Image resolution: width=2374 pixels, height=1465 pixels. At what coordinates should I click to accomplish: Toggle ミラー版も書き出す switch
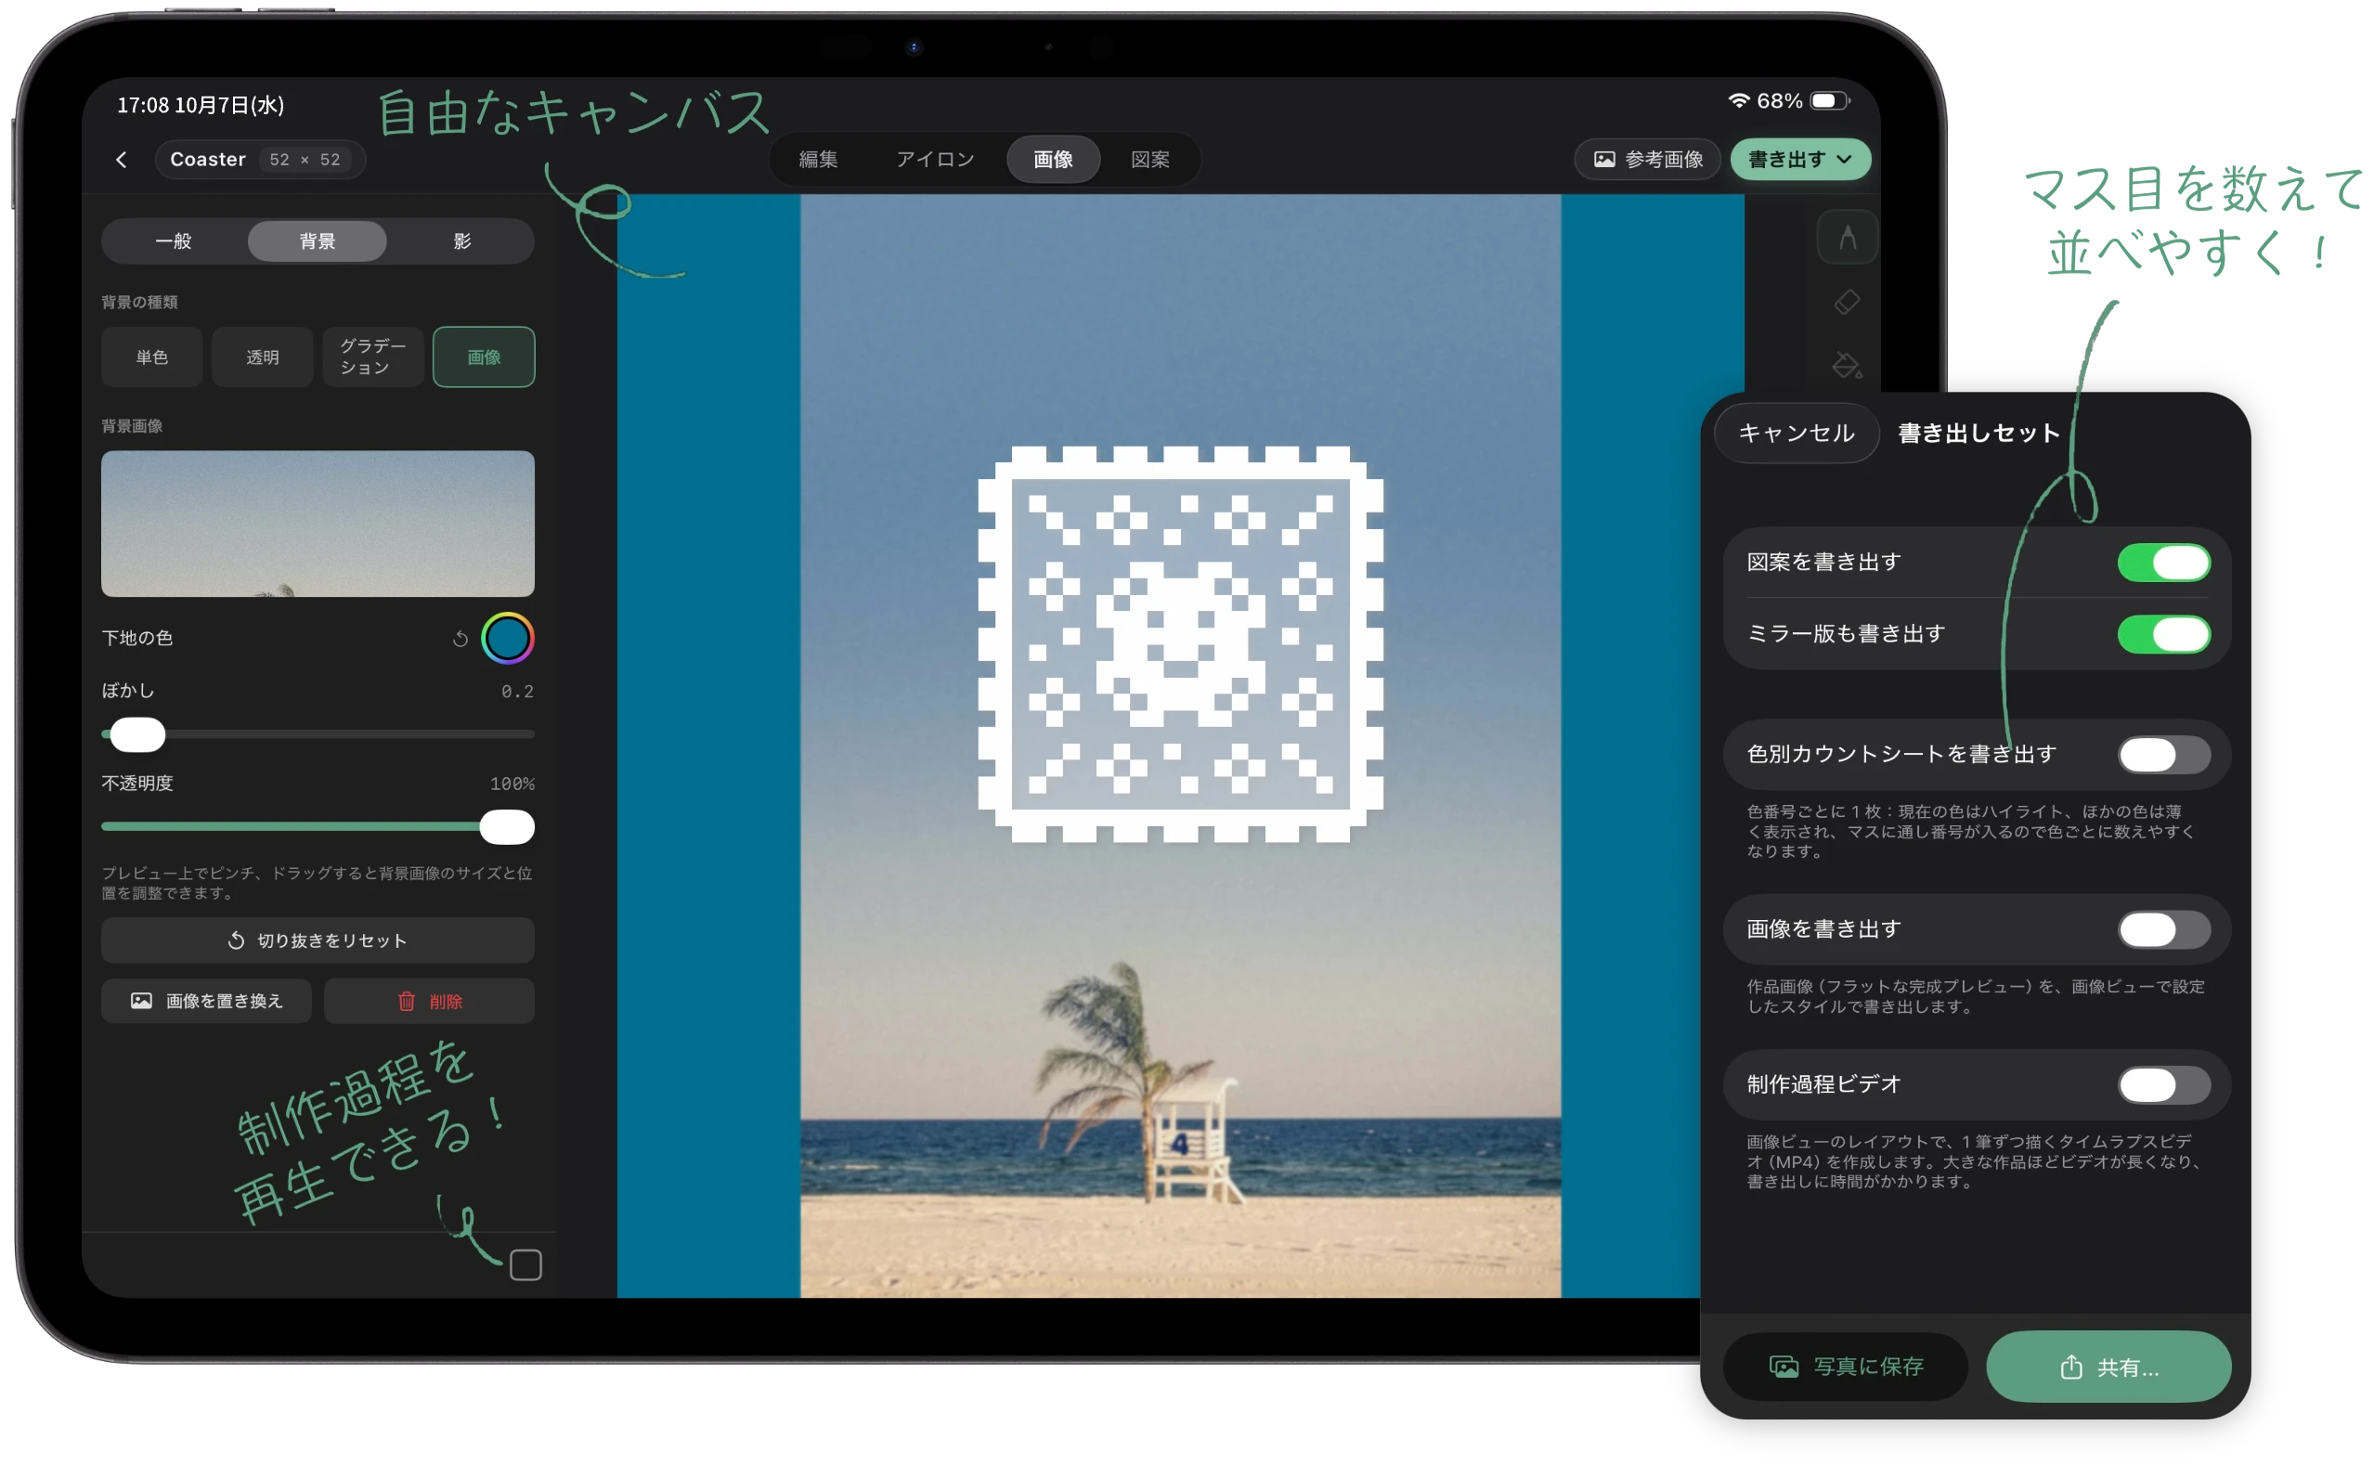pyautogui.click(x=2162, y=634)
